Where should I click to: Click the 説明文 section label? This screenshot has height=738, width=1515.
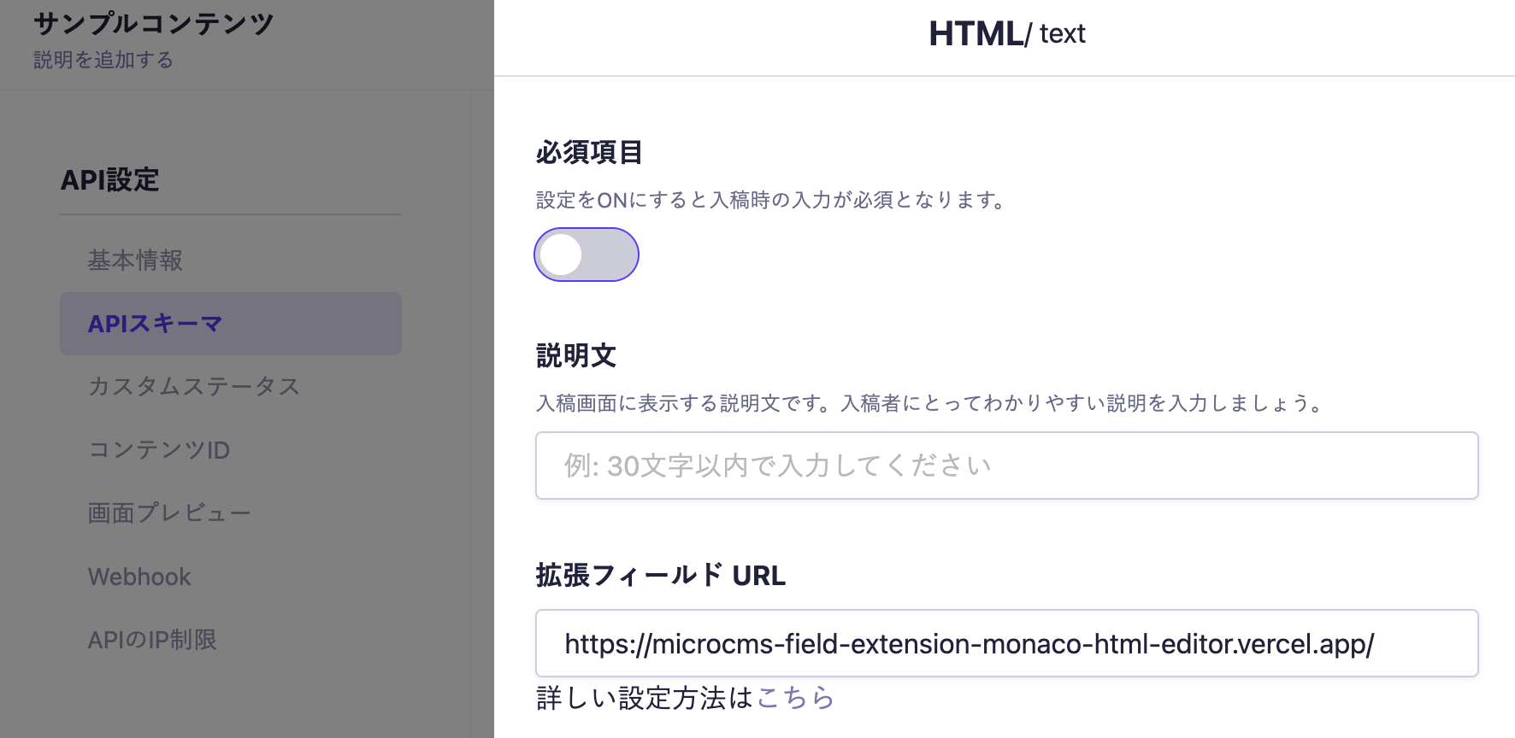(x=576, y=356)
